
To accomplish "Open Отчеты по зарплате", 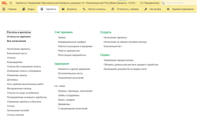I will coord(19,37).
